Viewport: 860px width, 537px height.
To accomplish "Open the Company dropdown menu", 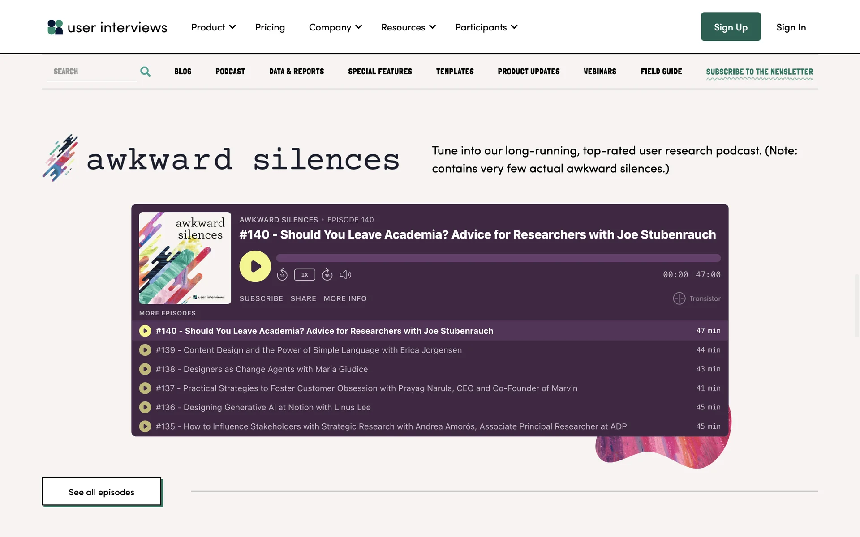I will [335, 27].
